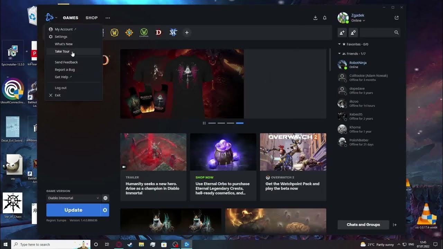Image resolution: width=443 pixels, height=249 pixels.
Task: Open Task View in the taskbar
Action: point(107,245)
